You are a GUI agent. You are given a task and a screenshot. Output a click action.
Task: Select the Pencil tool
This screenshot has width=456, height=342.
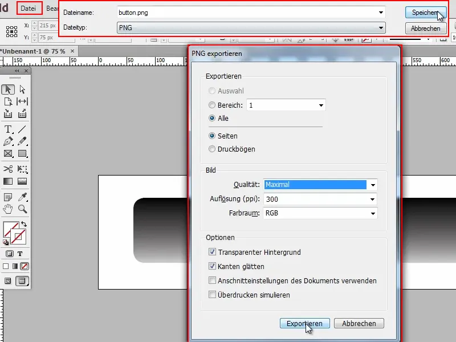pos(22,141)
